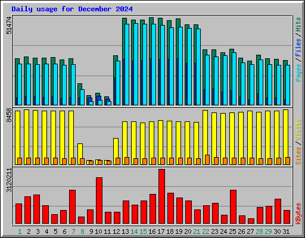Click the red KBytes bar for day 25
Screen dimensions: 305x238
point(233,207)
